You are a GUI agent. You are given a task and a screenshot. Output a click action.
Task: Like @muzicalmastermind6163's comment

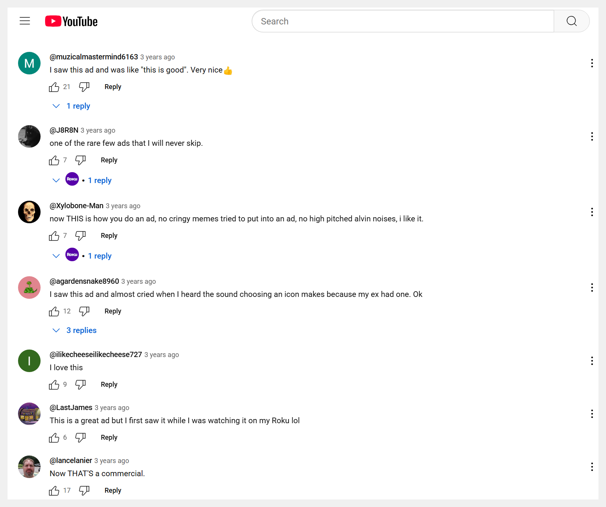(x=54, y=87)
